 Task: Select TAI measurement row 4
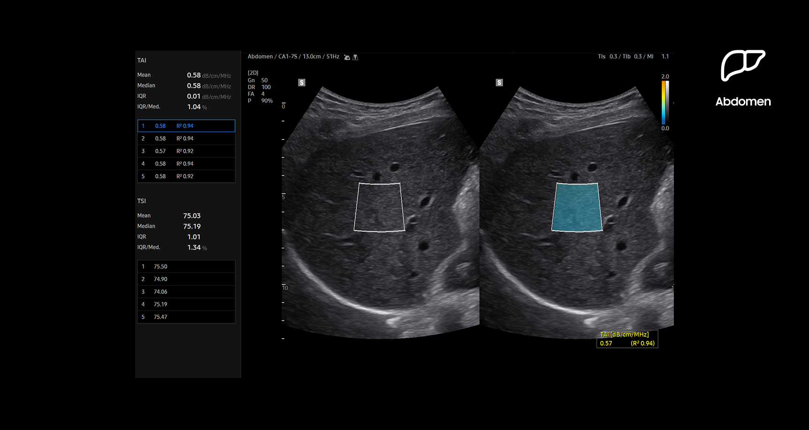[x=186, y=164]
